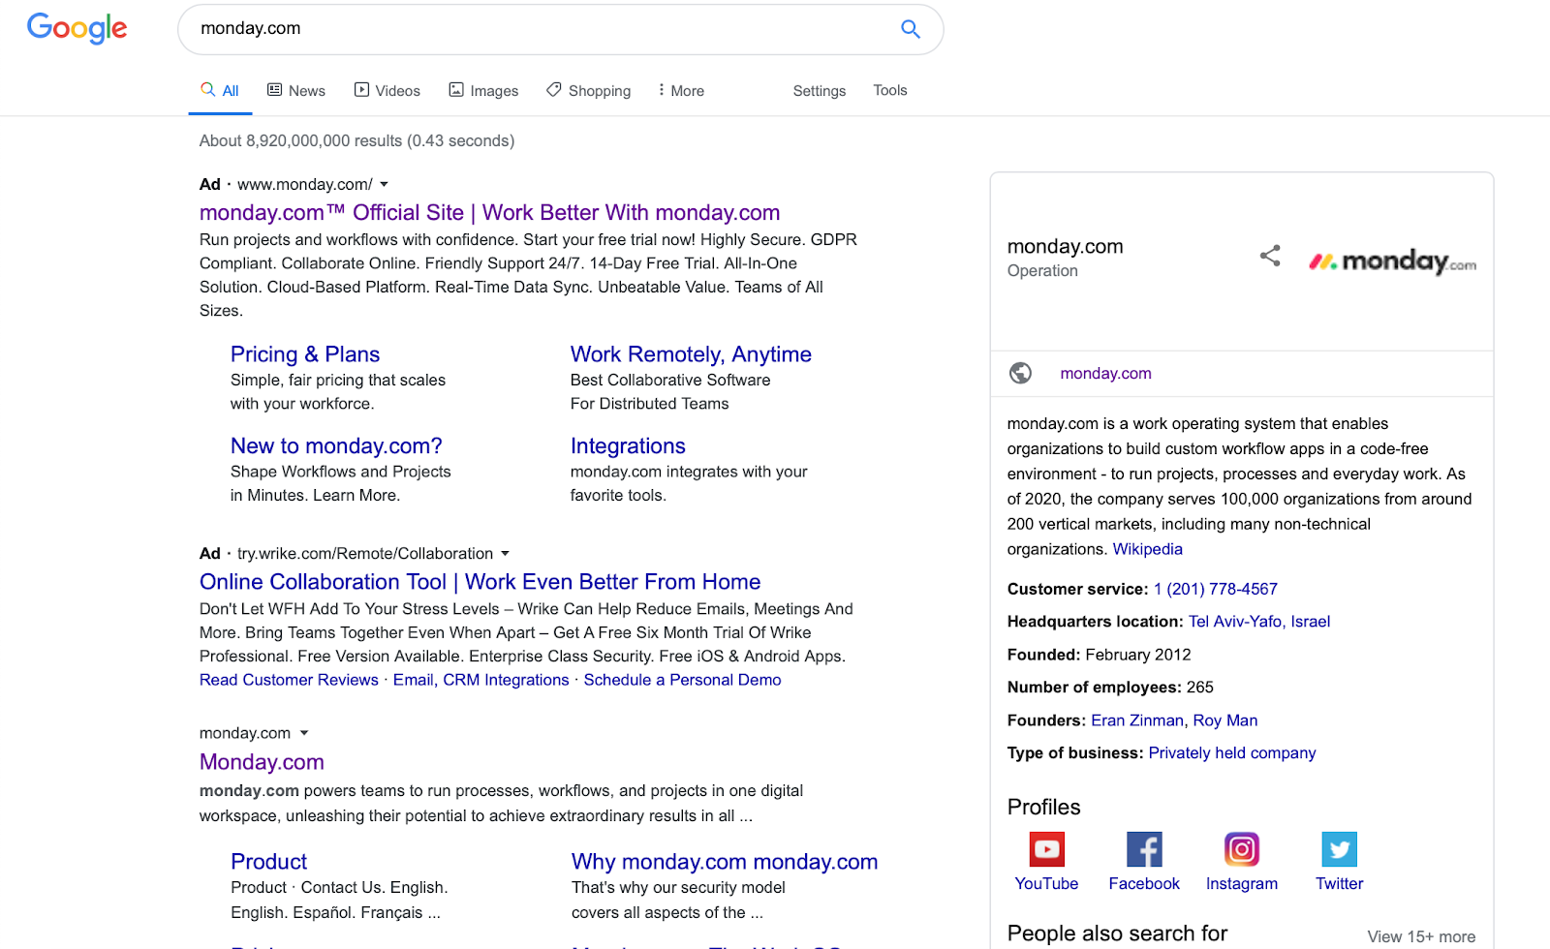
Task: Switch to the Videos tab
Action: [x=387, y=90]
